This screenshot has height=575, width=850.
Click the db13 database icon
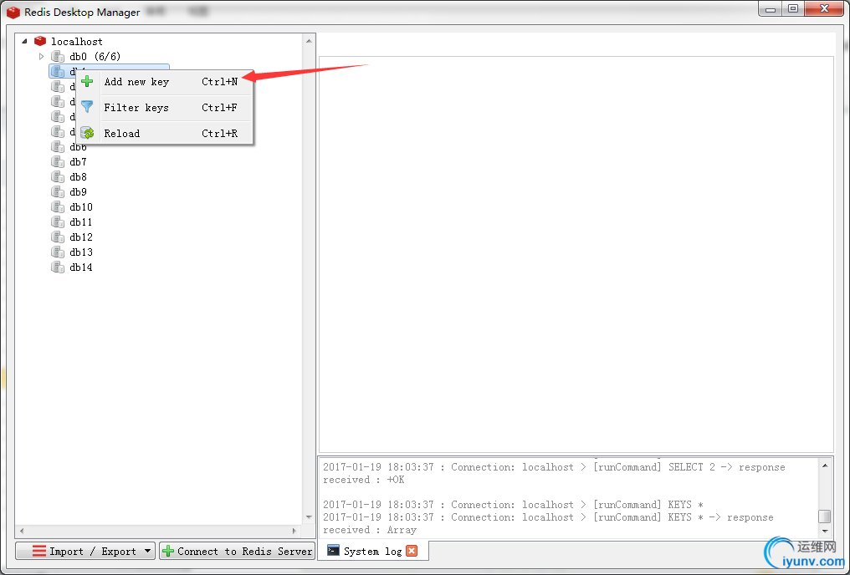[58, 252]
